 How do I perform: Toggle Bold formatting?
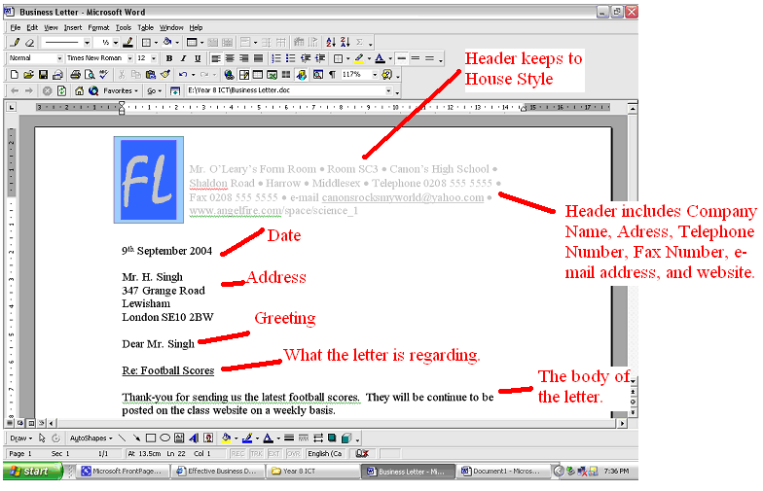click(169, 58)
